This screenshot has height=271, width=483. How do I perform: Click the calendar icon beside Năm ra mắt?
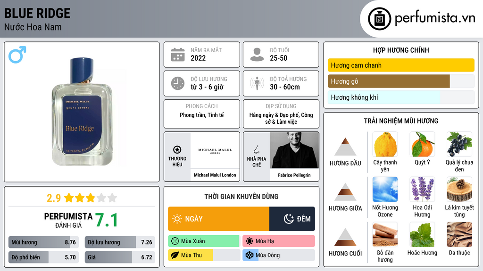click(x=178, y=55)
